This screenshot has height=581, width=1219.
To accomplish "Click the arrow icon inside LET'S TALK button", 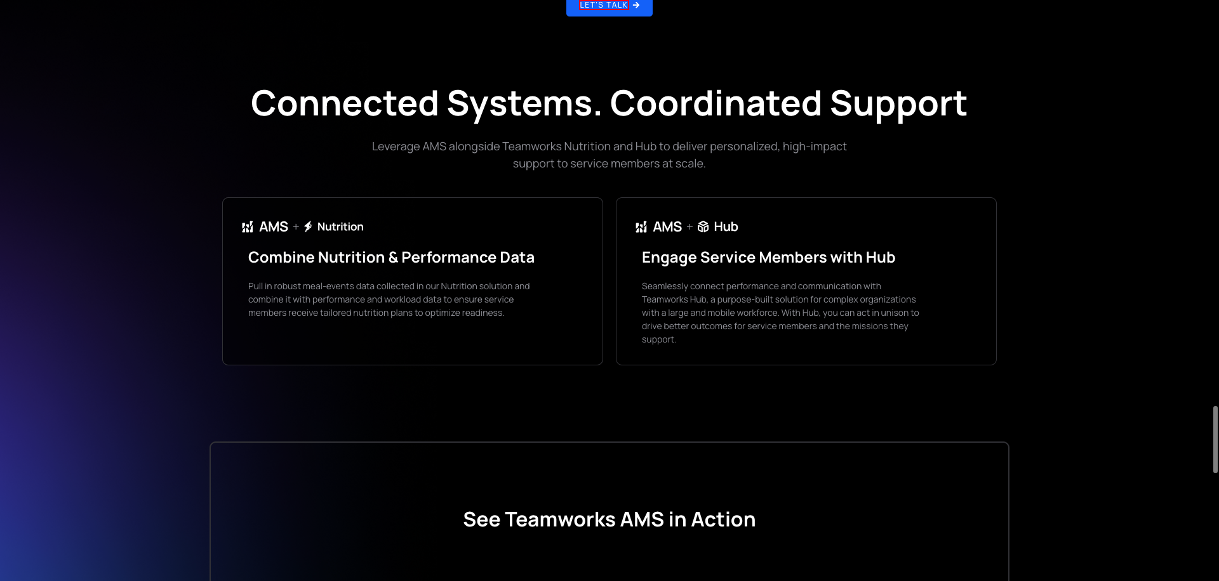I will [637, 5].
